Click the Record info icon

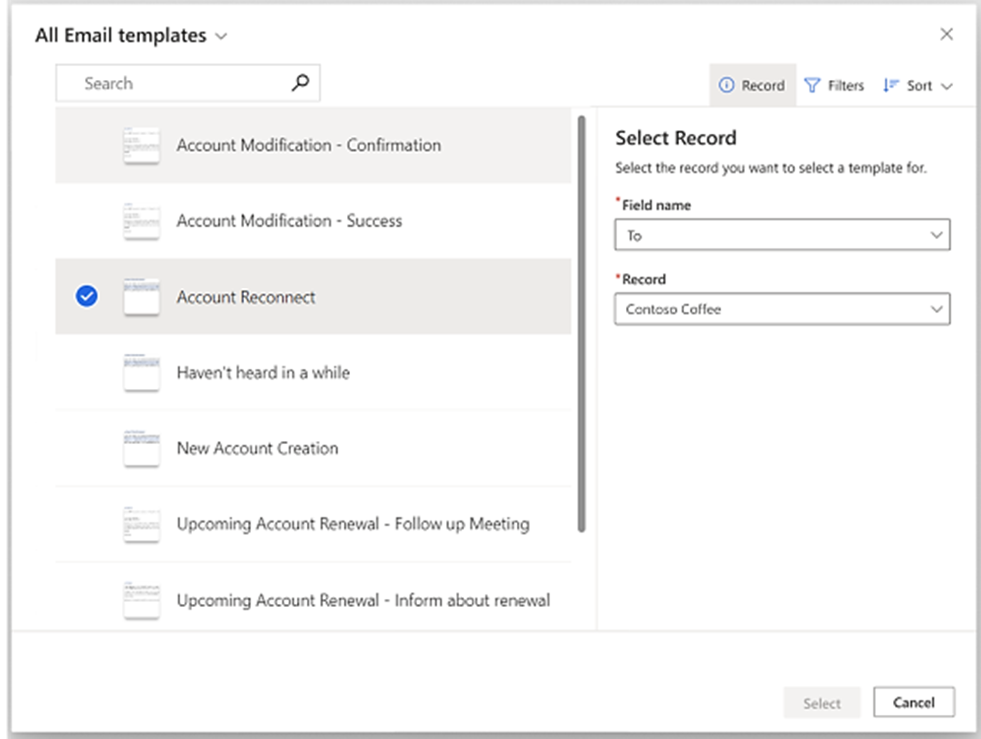coord(726,85)
